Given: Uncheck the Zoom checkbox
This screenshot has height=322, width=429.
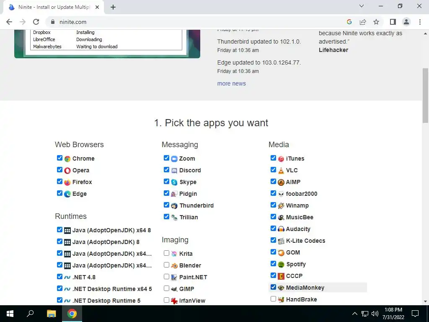Looking at the screenshot, I should click(x=166, y=158).
